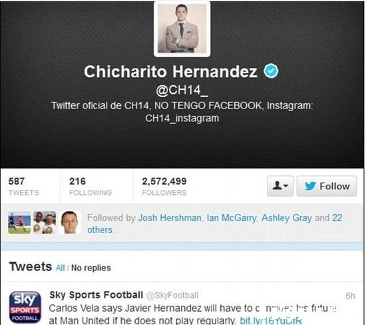The image size is (366, 325).
Task: Open the Chicharito profile picture
Action: coord(182,28)
